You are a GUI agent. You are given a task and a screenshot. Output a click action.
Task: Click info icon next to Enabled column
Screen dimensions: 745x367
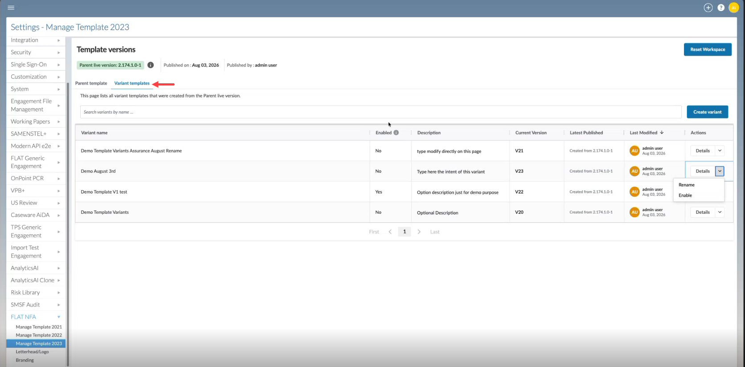tap(396, 133)
